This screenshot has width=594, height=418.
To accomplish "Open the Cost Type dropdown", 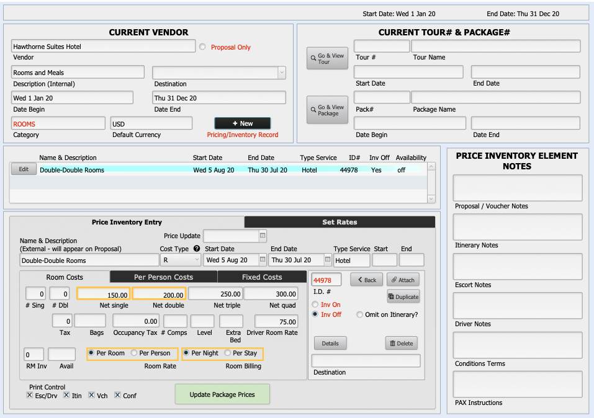I will [x=181, y=260].
